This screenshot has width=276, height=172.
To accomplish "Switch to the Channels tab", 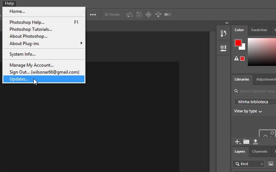I will (260, 151).
